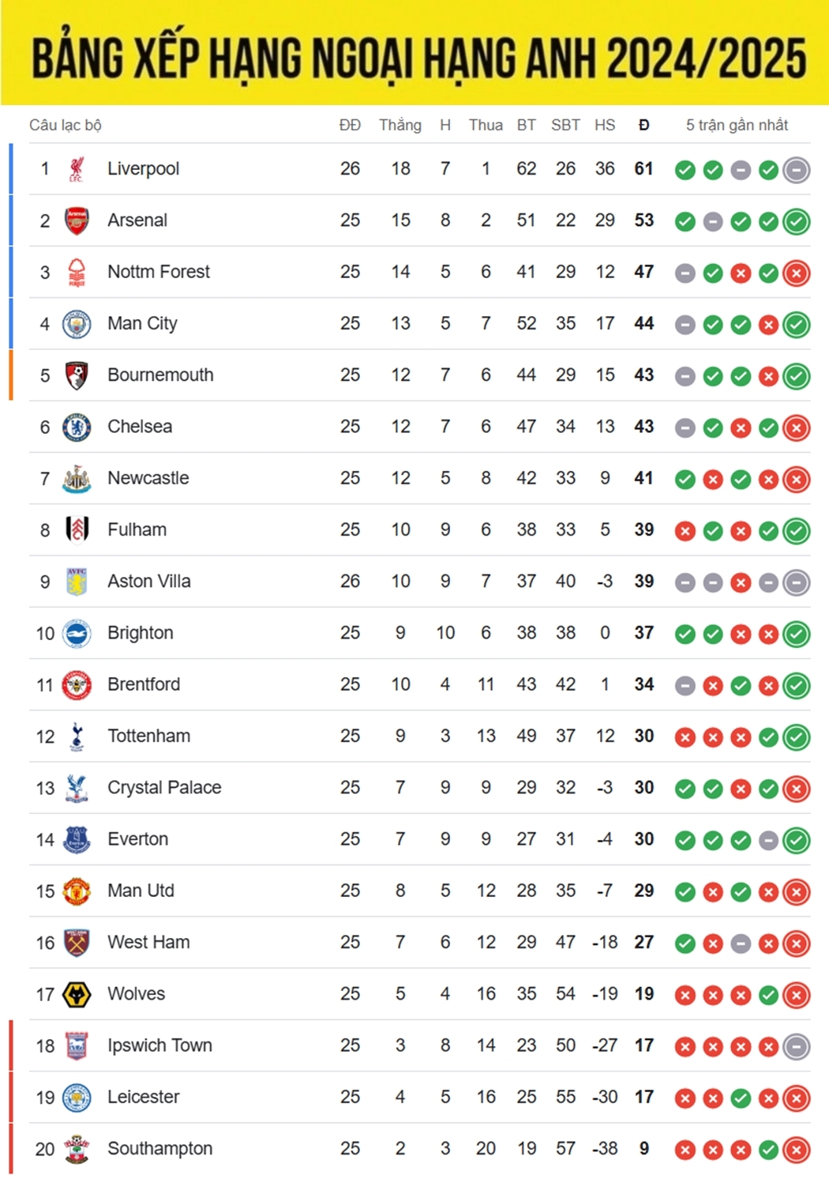Click Ipswich Town's latest match draw indicator

[x=797, y=1047]
